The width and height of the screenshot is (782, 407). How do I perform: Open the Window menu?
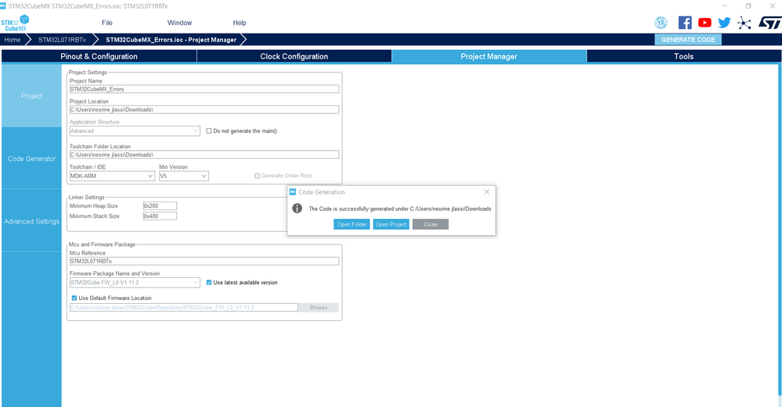[x=179, y=23]
